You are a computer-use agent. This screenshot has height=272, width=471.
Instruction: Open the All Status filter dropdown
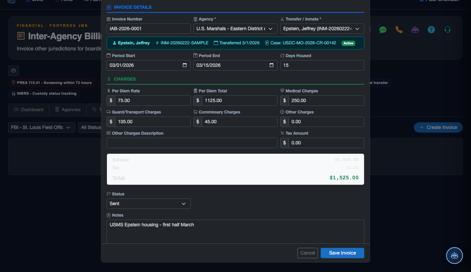pos(90,127)
